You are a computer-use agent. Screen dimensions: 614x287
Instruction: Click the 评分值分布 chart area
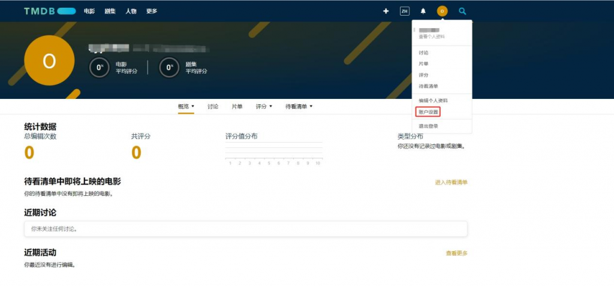point(273,154)
